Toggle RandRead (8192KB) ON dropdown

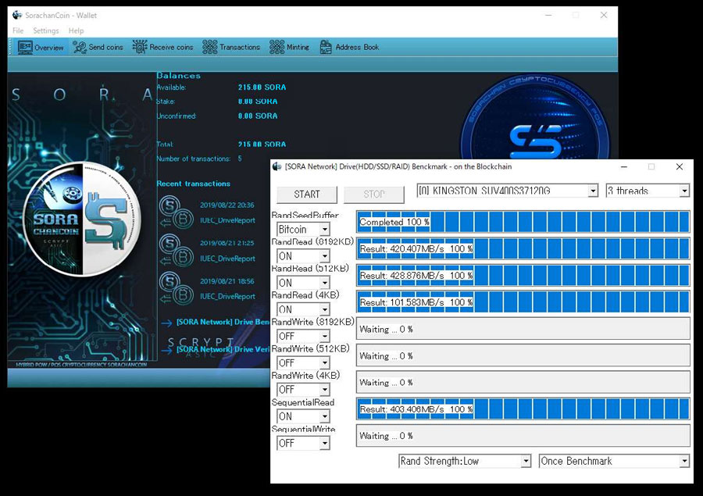tap(303, 256)
